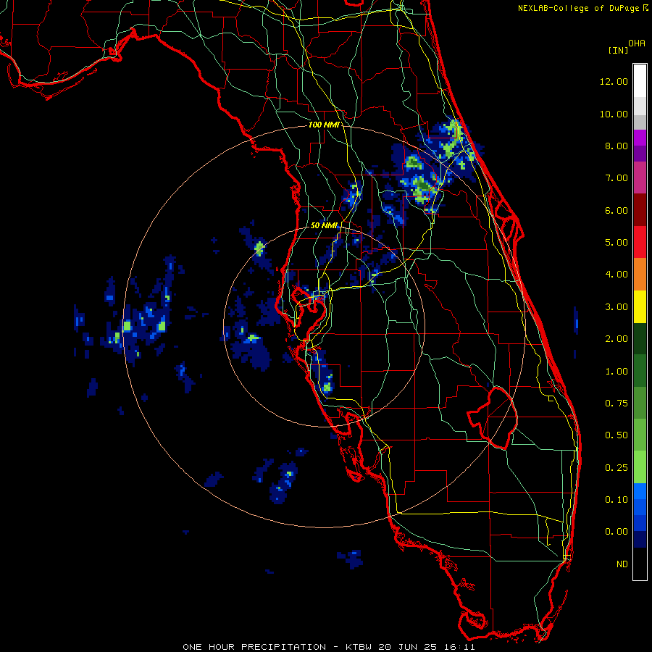Select the bright red color bar segment

point(640,243)
